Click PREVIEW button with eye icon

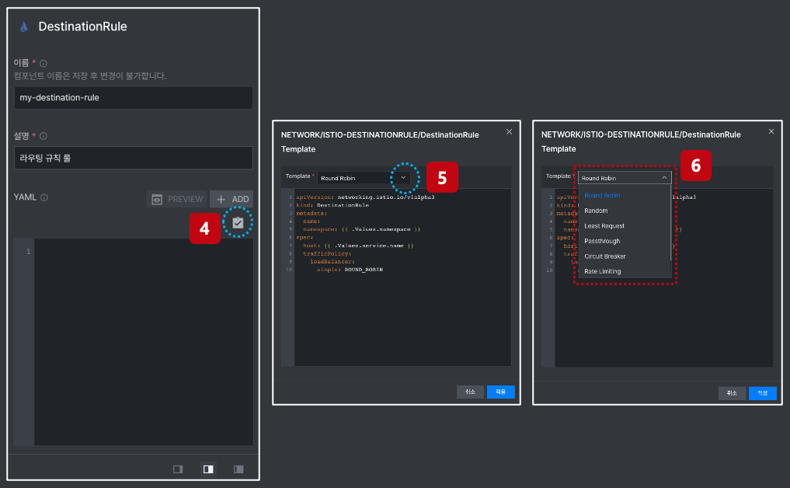(x=177, y=199)
